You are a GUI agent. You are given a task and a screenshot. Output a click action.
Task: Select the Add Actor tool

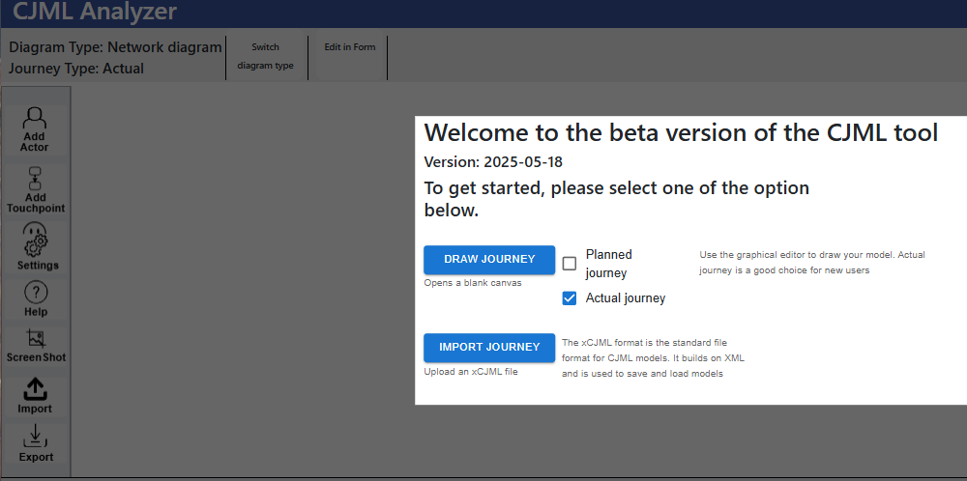pyautogui.click(x=35, y=127)
